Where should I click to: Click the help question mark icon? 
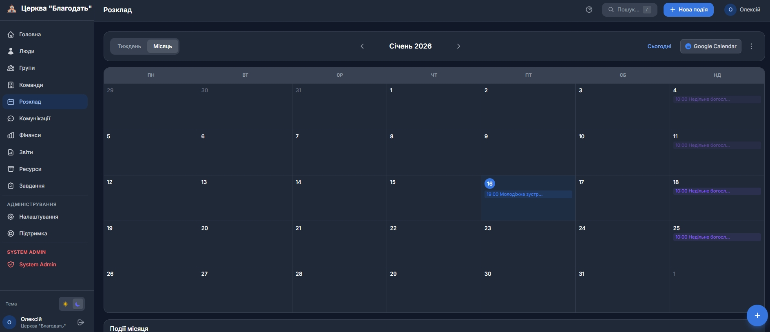click(589, 10)
